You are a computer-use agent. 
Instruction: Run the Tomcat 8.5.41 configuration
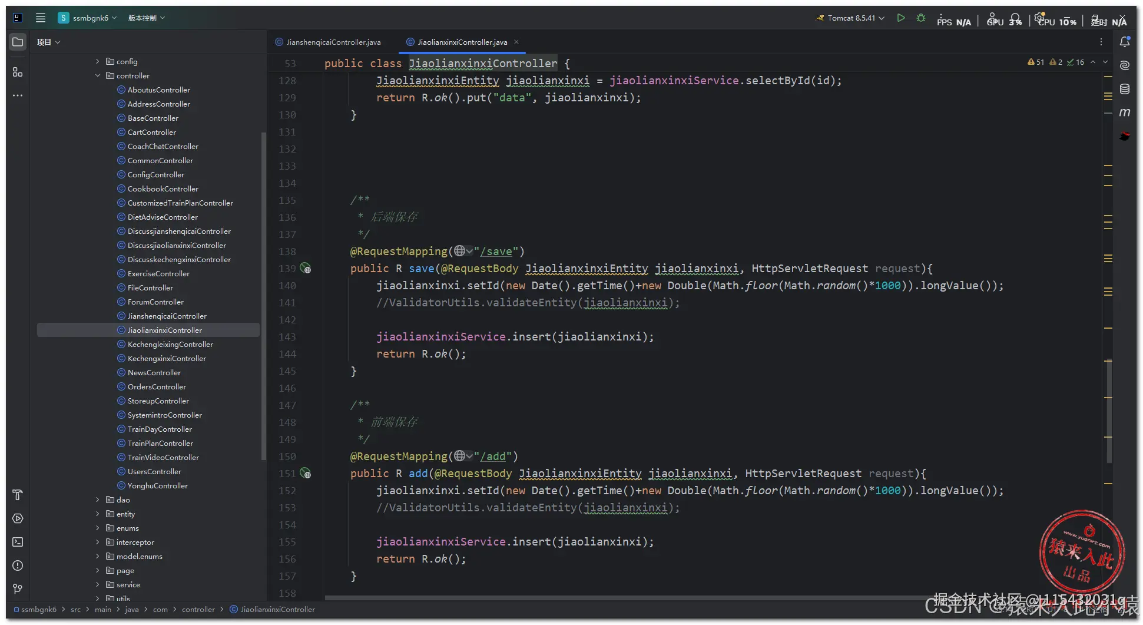(901, 18)
